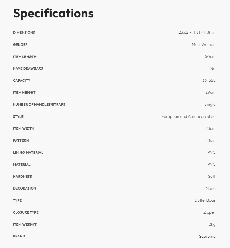Viewport: 230px width, 248px height.
Task: Click the 23.62 × 11.81 × 11.81 in value
Action: tap(197, 33)
